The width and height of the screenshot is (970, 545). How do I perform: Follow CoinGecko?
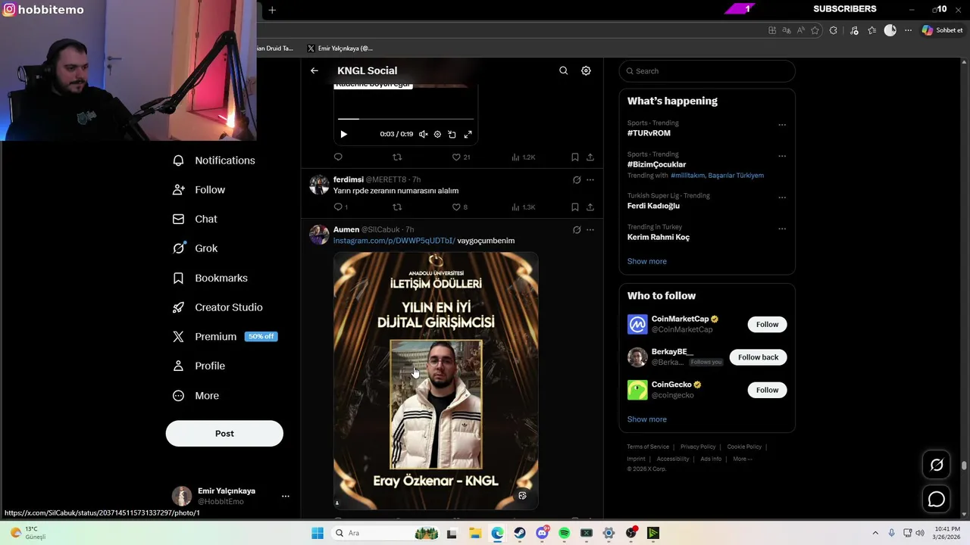point(767,390)
